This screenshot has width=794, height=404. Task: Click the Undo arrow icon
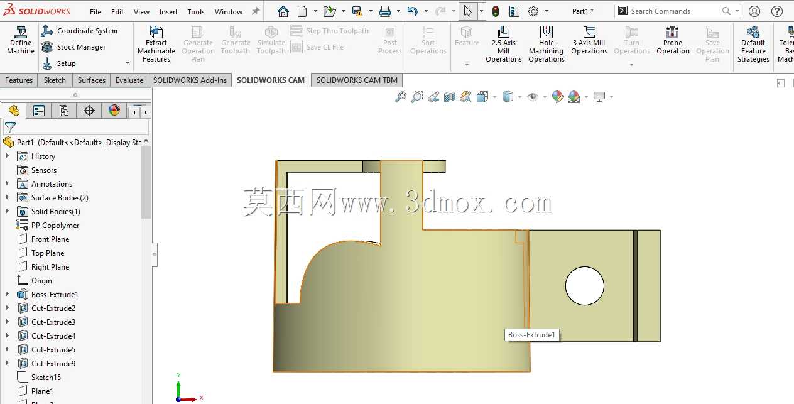click(412, 11)
